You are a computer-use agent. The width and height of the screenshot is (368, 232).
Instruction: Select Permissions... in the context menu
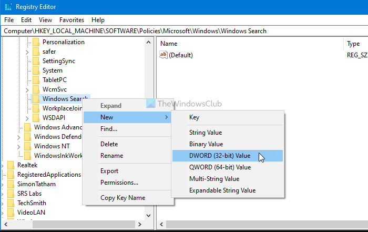(119, 183)
